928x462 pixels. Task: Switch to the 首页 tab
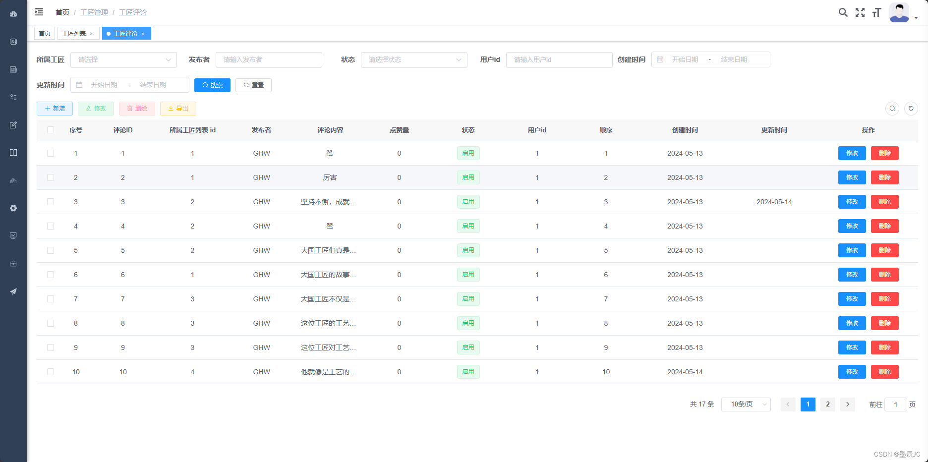pos(45,34)
